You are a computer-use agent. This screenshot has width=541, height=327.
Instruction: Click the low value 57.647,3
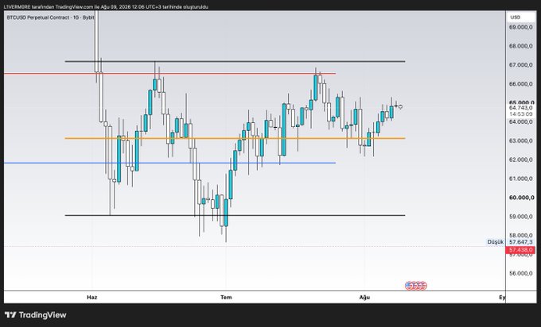point(520,242)
